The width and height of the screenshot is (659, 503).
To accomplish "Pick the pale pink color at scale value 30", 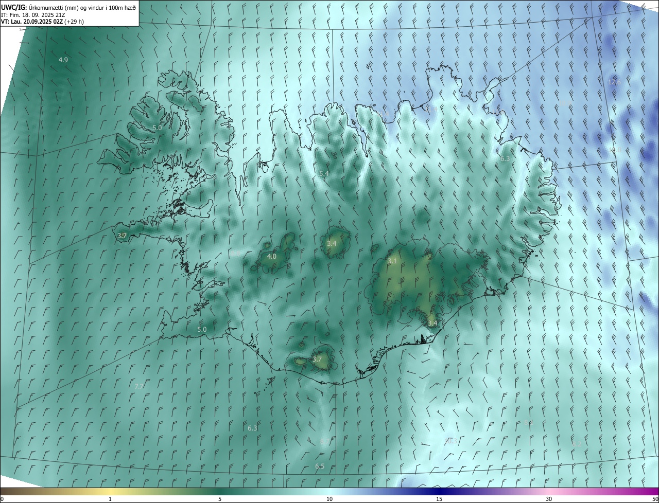I will (x=549, y=491).
